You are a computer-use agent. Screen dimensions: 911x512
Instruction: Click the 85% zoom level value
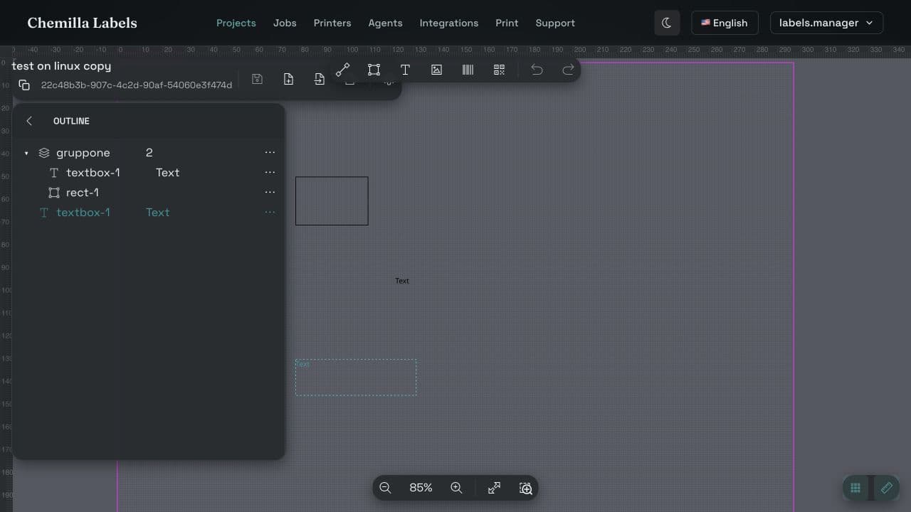(421, 488)
